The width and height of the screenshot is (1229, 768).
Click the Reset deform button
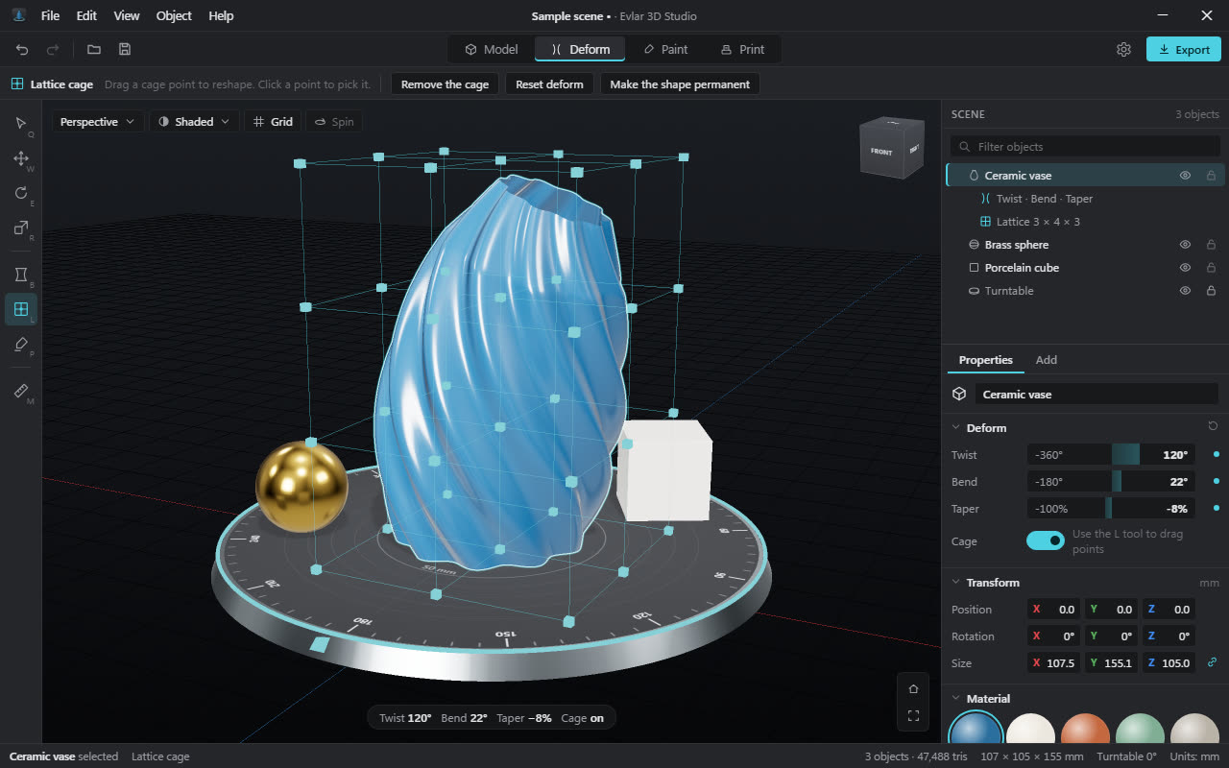coord(549,84)
